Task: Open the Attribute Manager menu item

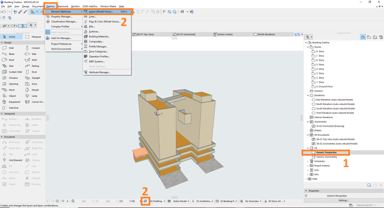Action: tap(99, 72)
